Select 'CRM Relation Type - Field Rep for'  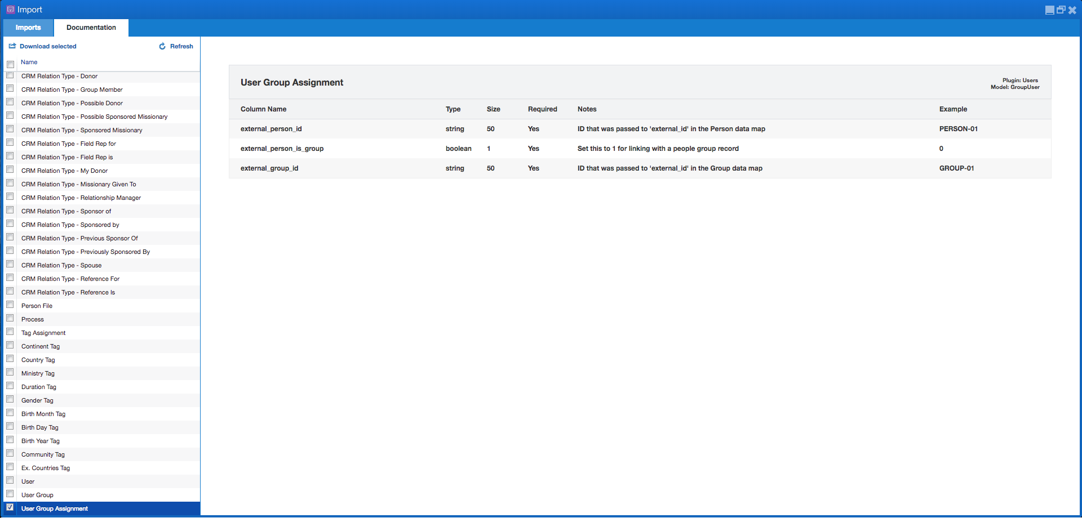click(101, 144)
